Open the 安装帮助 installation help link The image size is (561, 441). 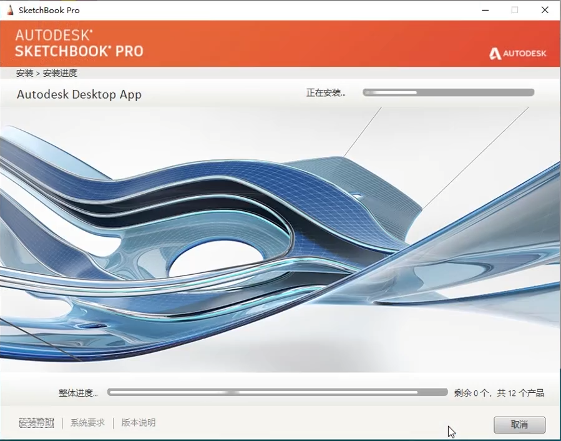point(36,423)
